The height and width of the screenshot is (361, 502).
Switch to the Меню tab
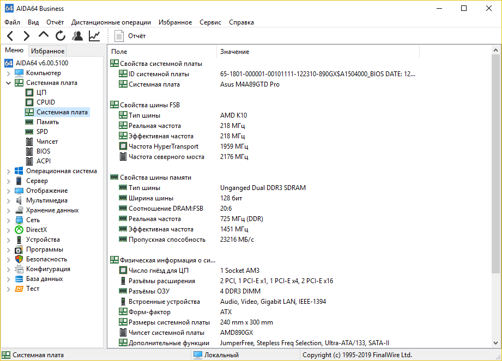14,50
